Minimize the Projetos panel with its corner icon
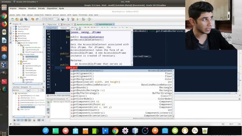Screen dimensions: 242x136 (x=43, y=24)
